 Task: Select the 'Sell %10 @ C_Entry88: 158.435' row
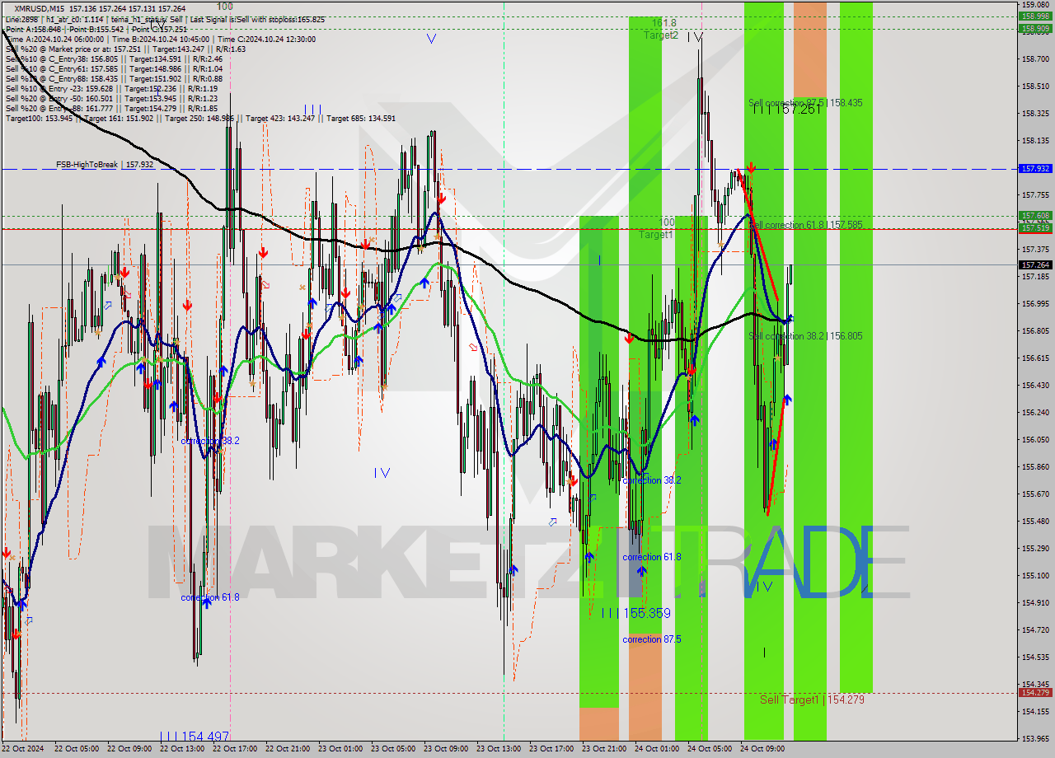tap(114, 78)
